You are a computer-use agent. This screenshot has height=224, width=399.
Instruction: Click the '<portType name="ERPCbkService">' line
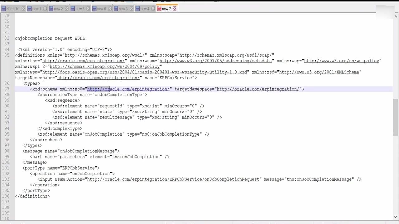point(61,168)
